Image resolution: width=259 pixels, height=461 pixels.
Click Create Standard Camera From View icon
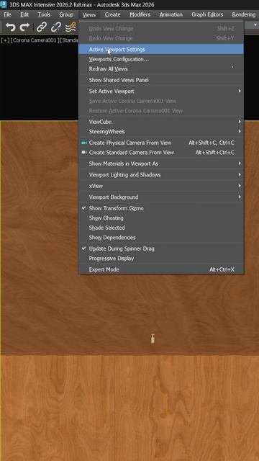click(84, 152)
